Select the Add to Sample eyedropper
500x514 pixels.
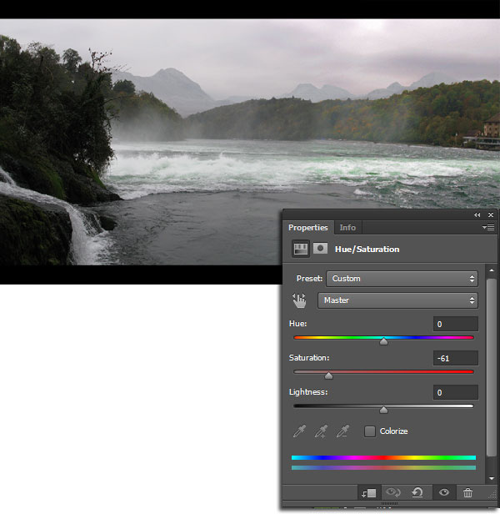point(321,431)
